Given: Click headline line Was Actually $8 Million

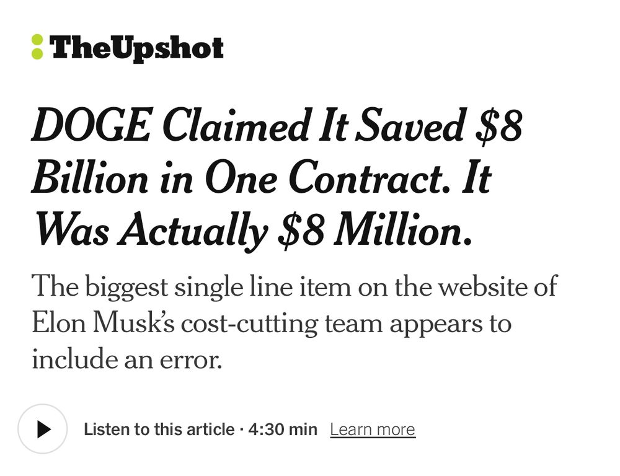Looking at the screenshot, I should click(252, 230).
